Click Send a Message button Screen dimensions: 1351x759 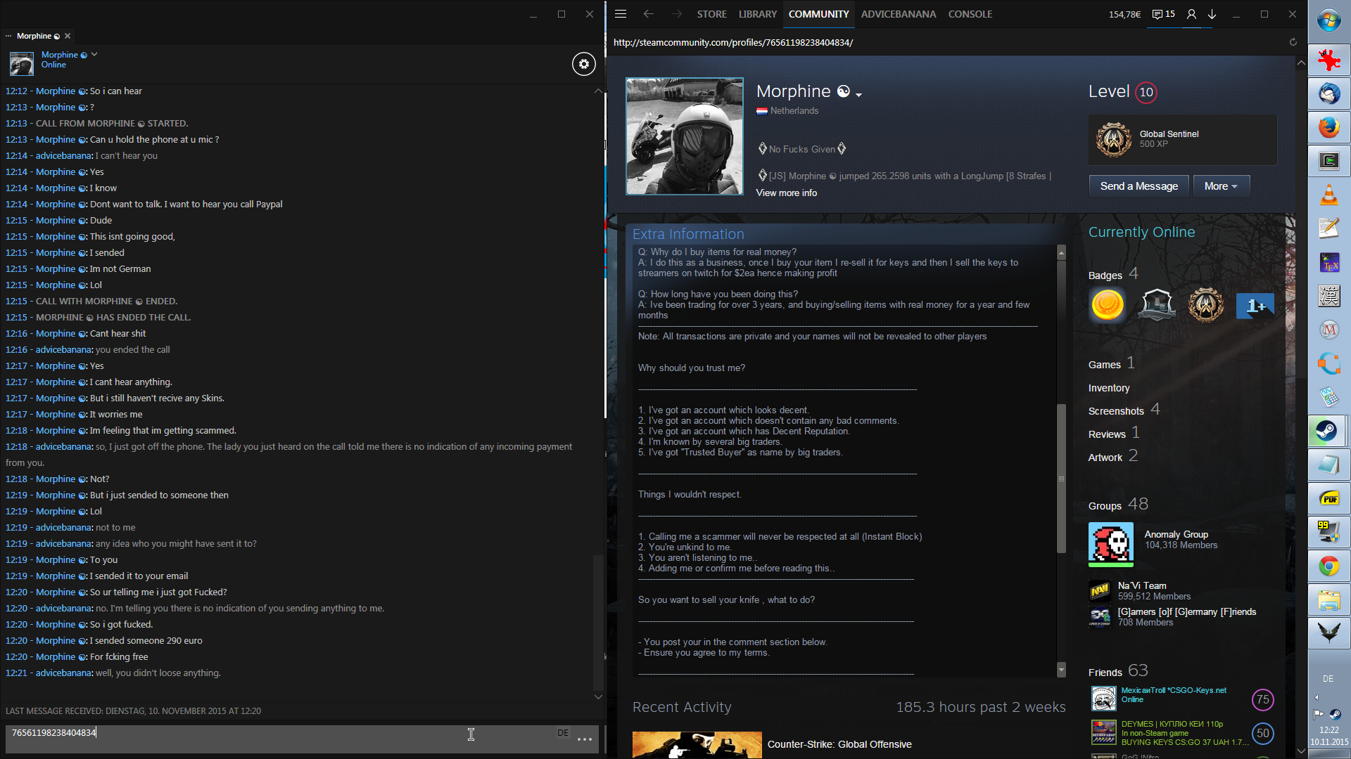pos(1138,186)
